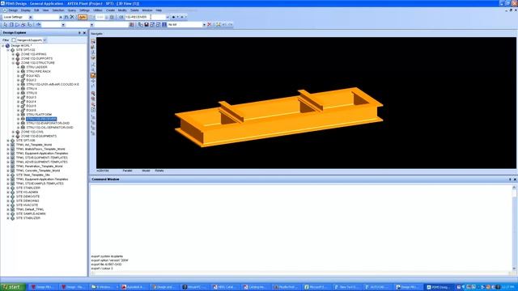Open the Settings menu
Viewport: 518px width, 291px height.
coord(84,11)
